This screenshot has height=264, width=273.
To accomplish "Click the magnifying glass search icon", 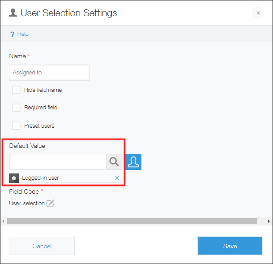I will [x=114, y=162].
